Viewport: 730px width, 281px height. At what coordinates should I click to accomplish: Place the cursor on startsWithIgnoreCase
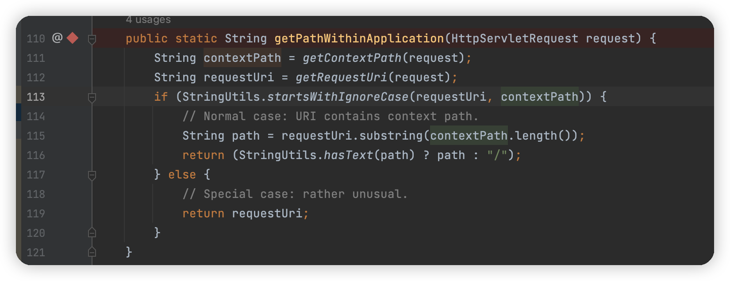pos(338,97)
